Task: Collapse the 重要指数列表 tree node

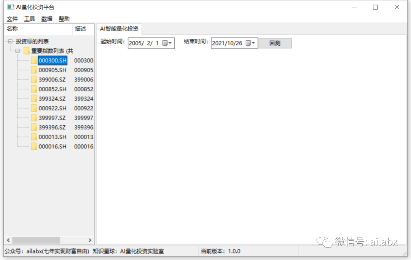Action: coord(17,51)
